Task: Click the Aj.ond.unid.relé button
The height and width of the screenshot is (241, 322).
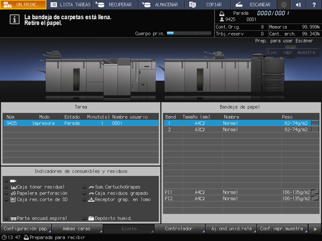Action: [231, 229]
